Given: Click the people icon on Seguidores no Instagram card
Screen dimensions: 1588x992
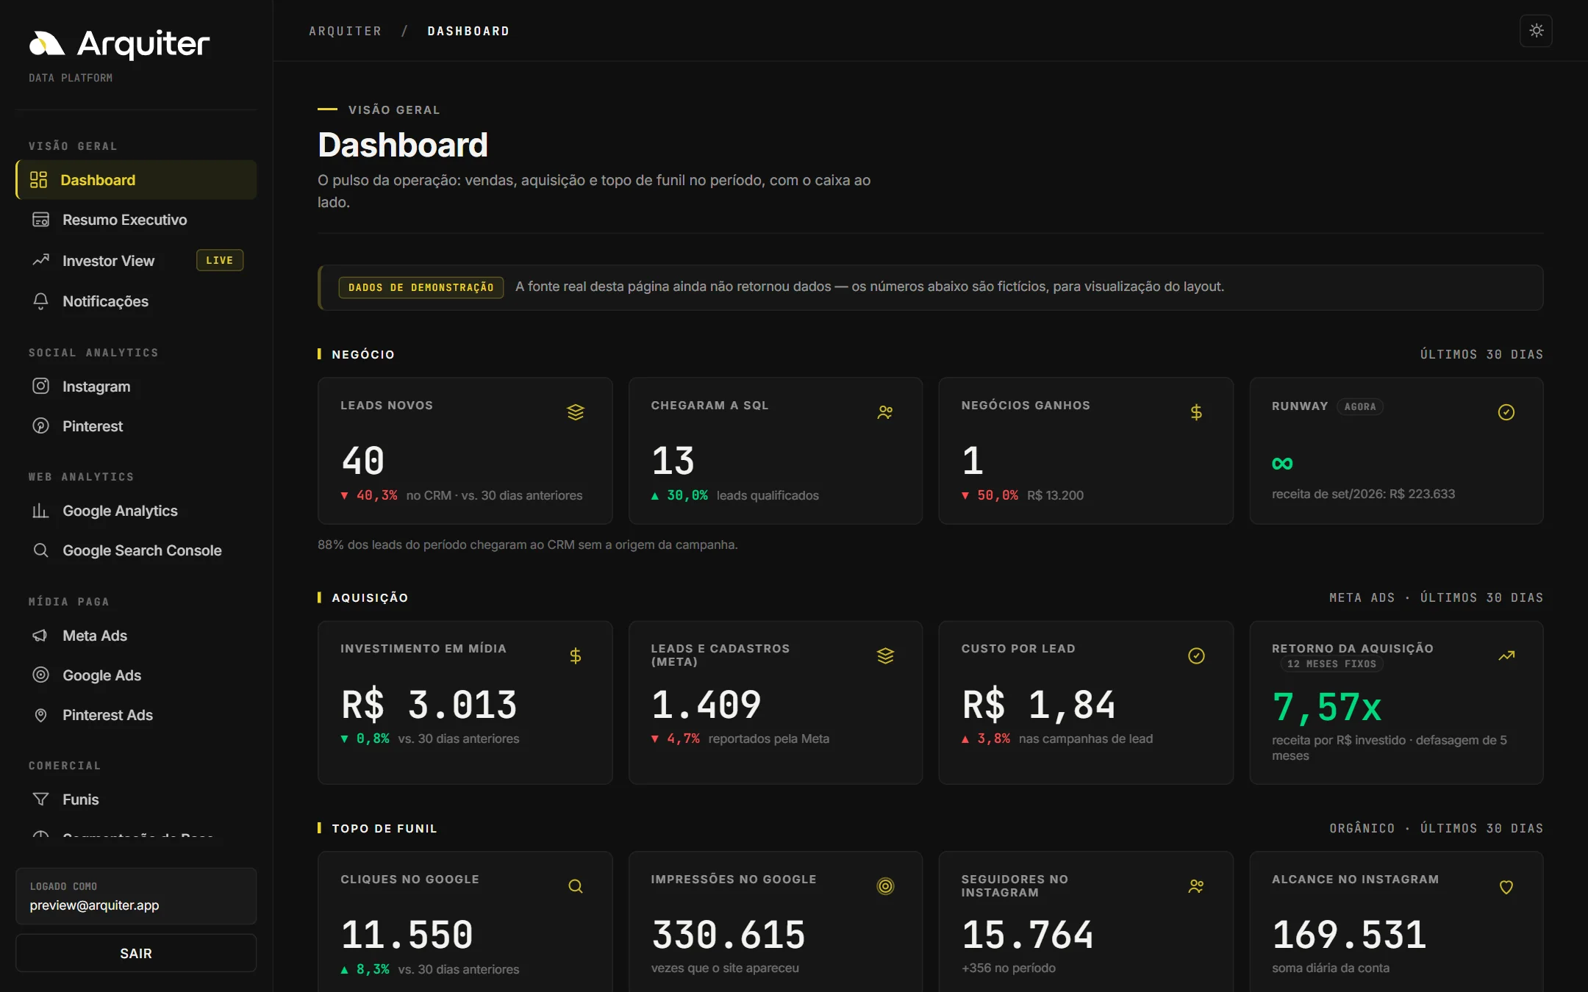Looking at the screenshot, I should click(x=1196, y=886).
